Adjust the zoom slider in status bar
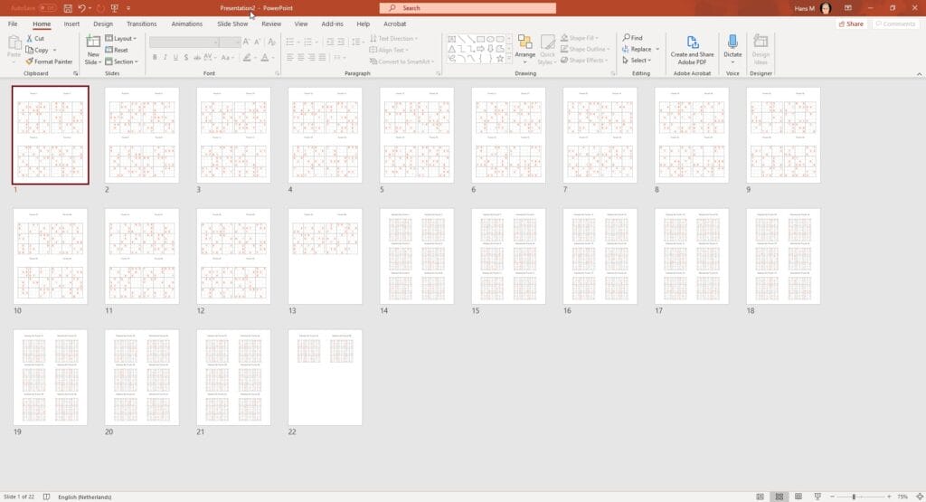Screen dimensions: 926x502 (854, 497)
